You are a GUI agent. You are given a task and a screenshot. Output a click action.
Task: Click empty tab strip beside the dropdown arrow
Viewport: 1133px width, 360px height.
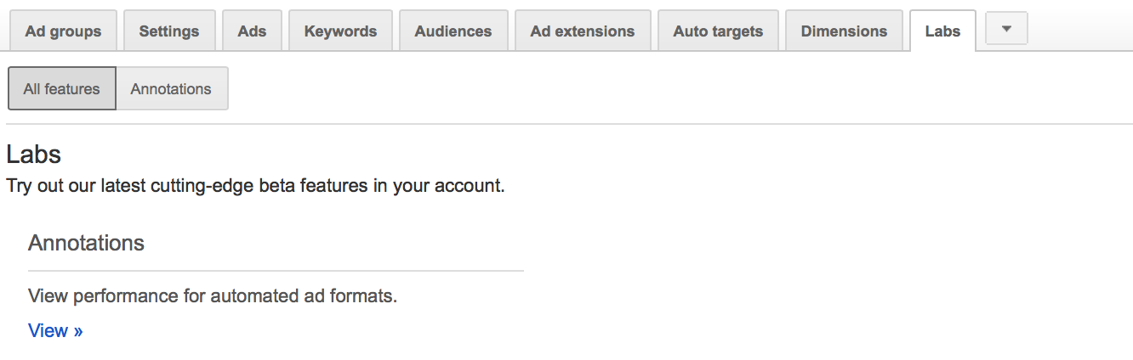click(1079, 30)
